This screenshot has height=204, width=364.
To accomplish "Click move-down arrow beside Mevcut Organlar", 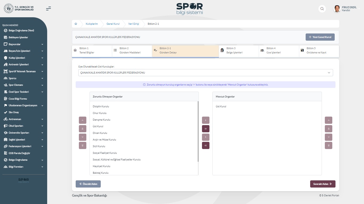I will click(x=329, y=137).
